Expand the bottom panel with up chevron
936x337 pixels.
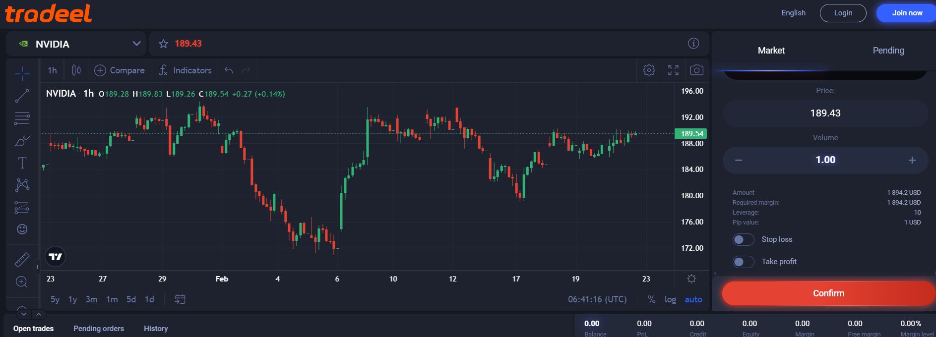click(x=39, y=314)
